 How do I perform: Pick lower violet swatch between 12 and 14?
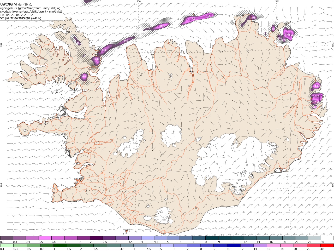pos(247,245)
